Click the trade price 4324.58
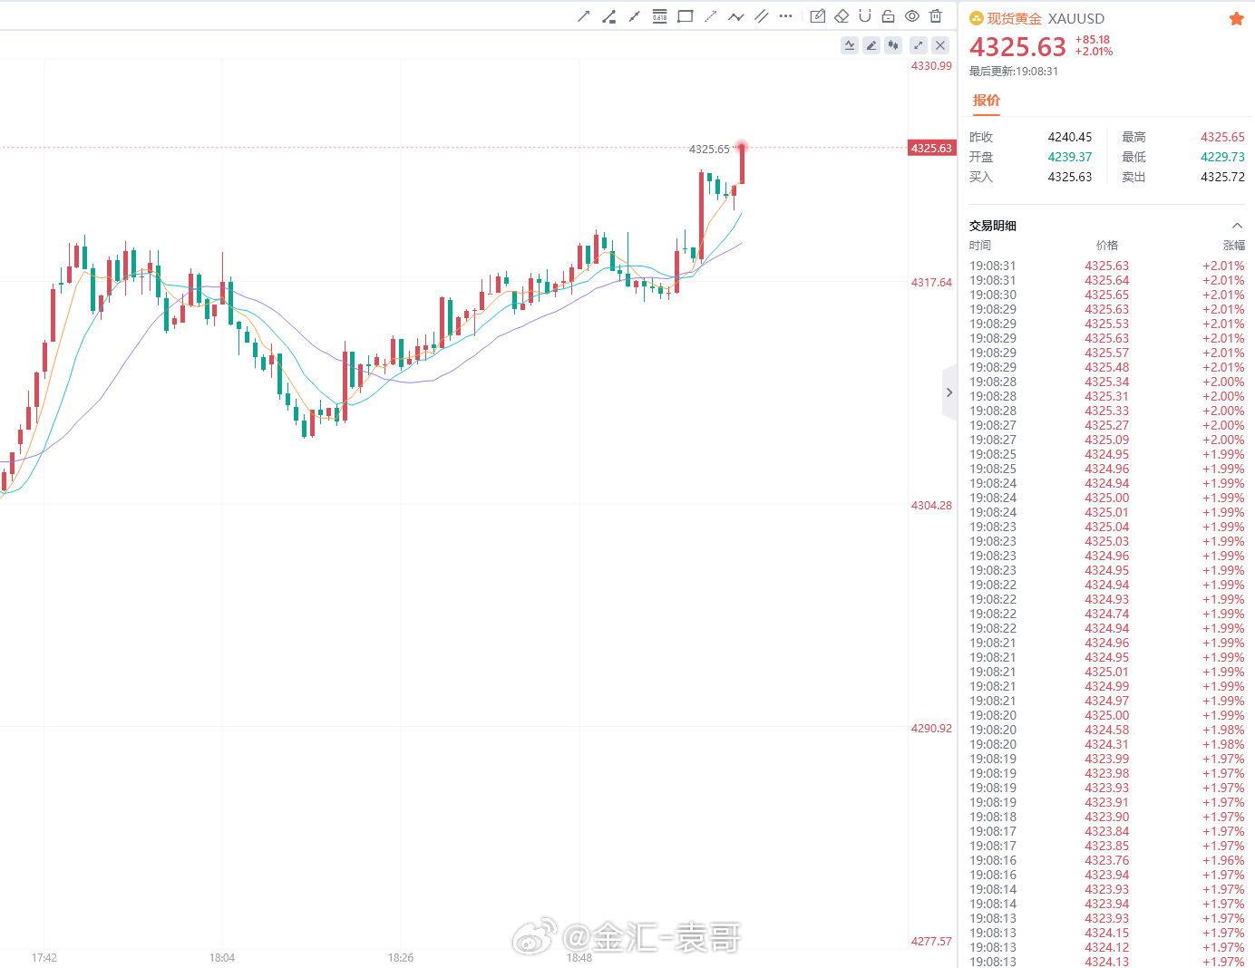 [x=1107, y=730]
